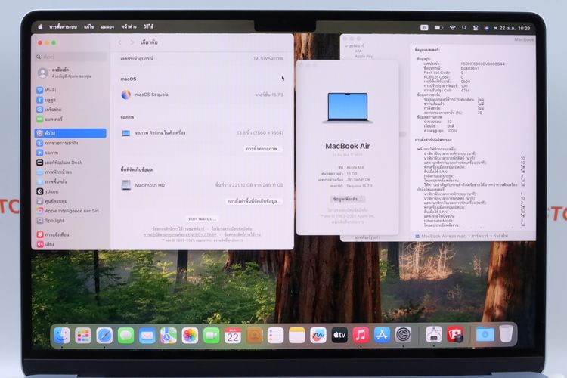Image resolution: width=567 pixels, height=378 pixels.
Task: Open the System Settings app menu
Action: tap(64, 27)
